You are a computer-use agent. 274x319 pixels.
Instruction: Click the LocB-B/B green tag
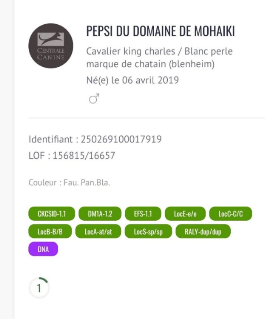coord(50,231)
